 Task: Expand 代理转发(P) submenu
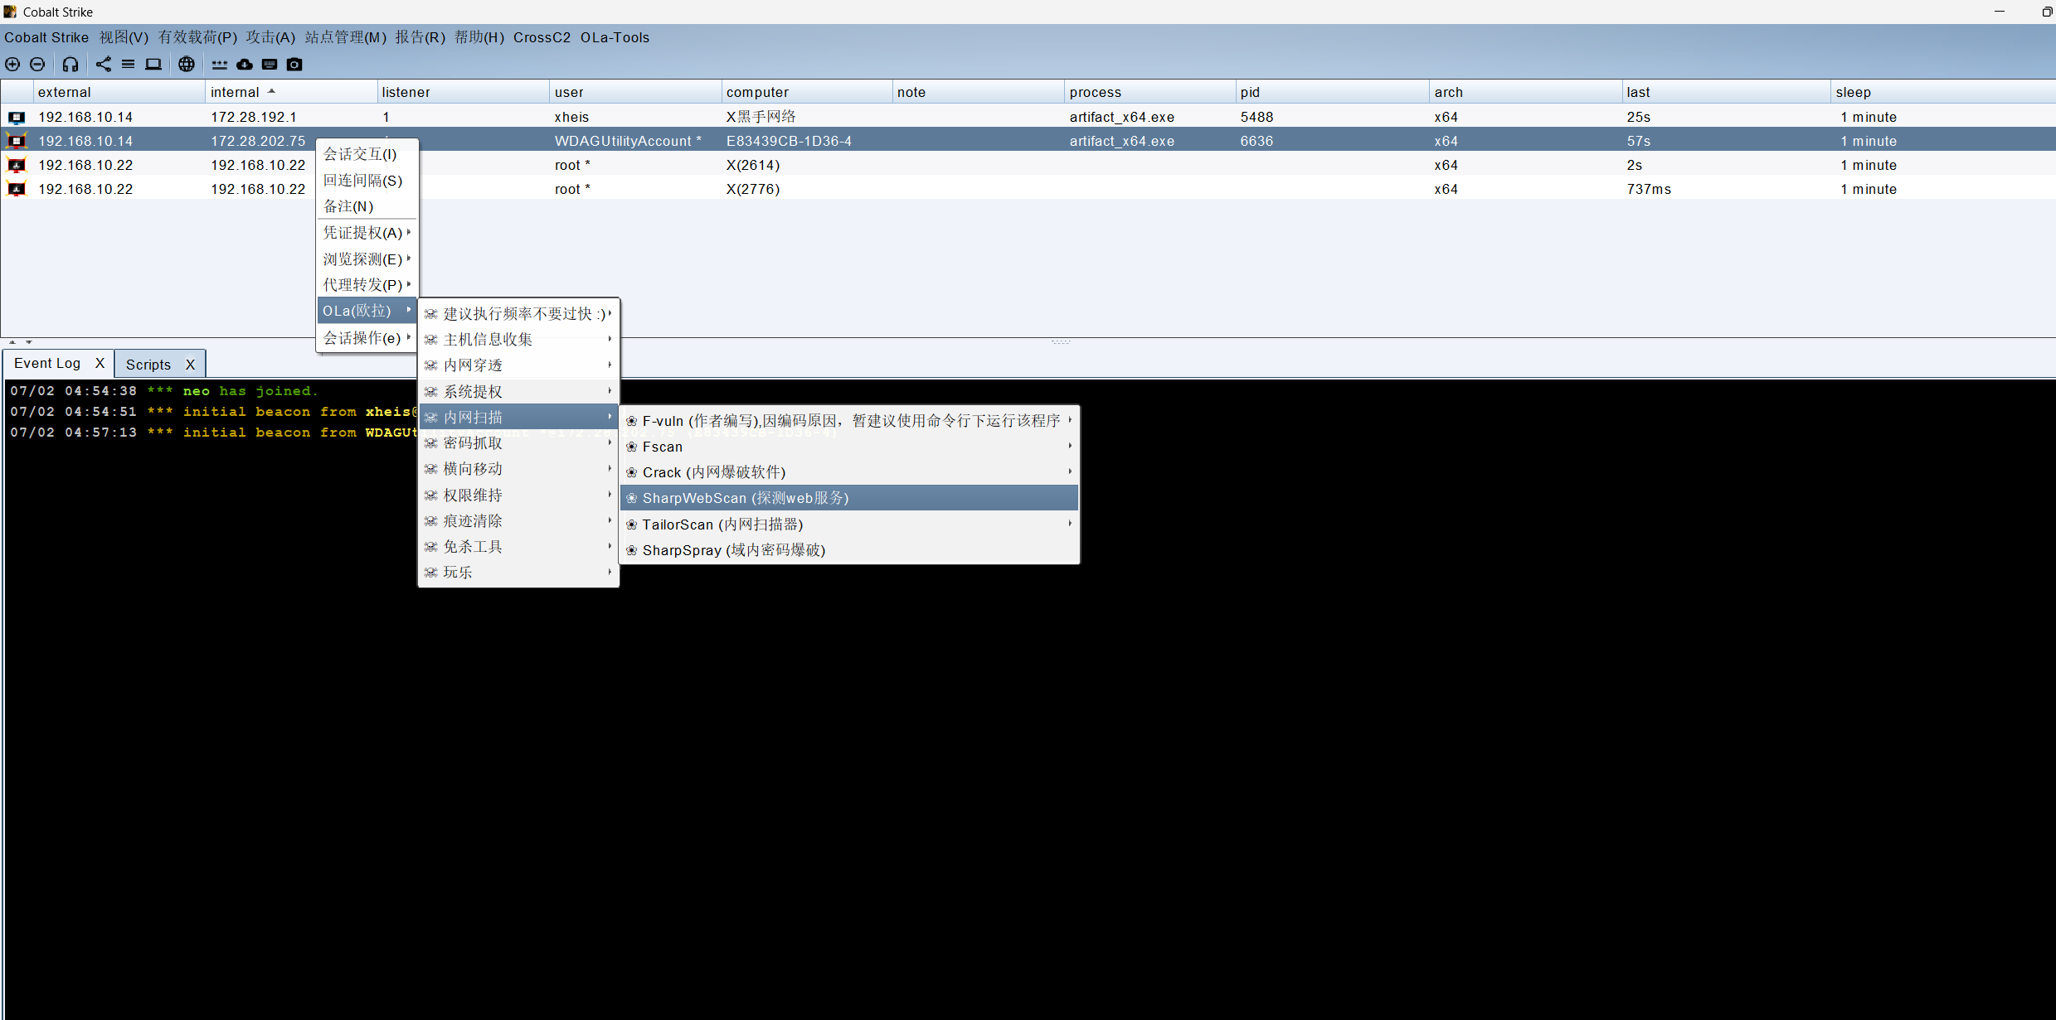coord(367,285)
